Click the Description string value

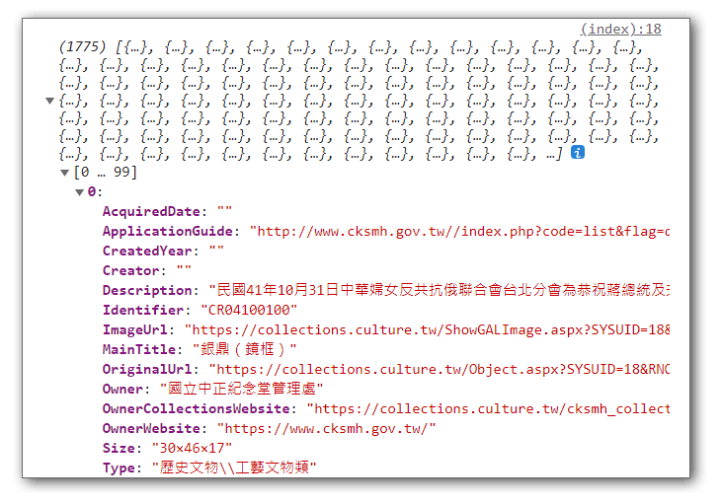(x=440, y=290)
